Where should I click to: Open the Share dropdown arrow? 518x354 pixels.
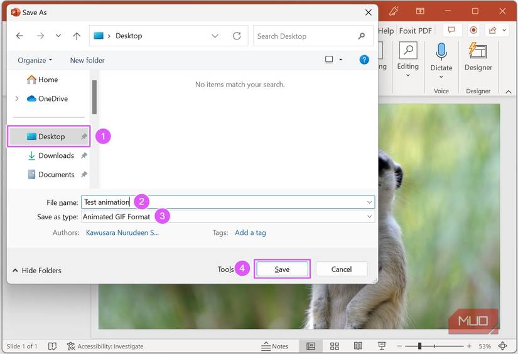click(504, 30)
